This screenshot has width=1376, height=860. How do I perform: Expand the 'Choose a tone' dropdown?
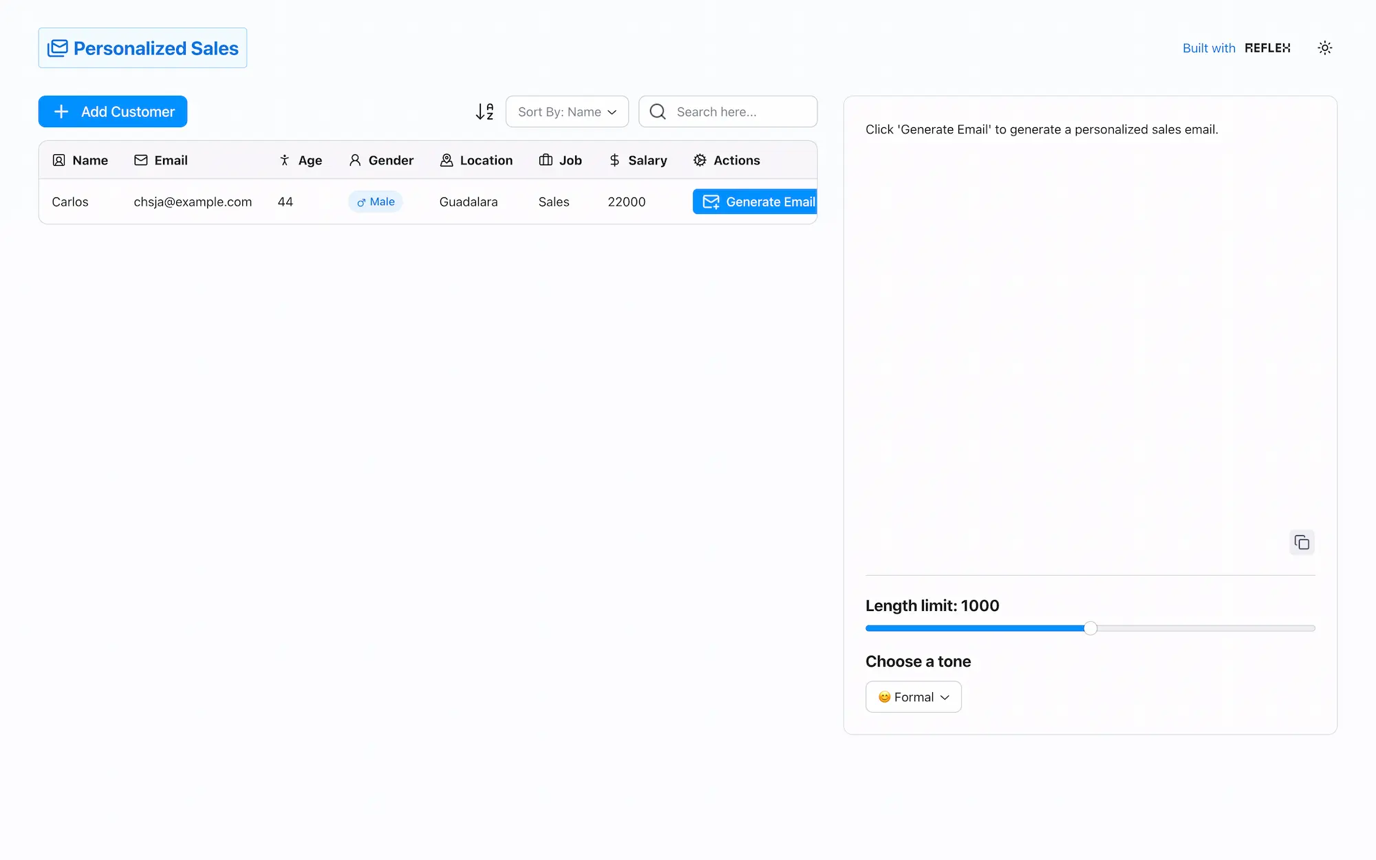click(x=912, y=696)
